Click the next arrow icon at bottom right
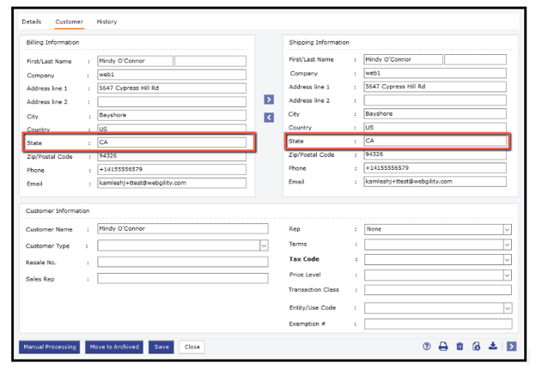 [x=511, y=347]
